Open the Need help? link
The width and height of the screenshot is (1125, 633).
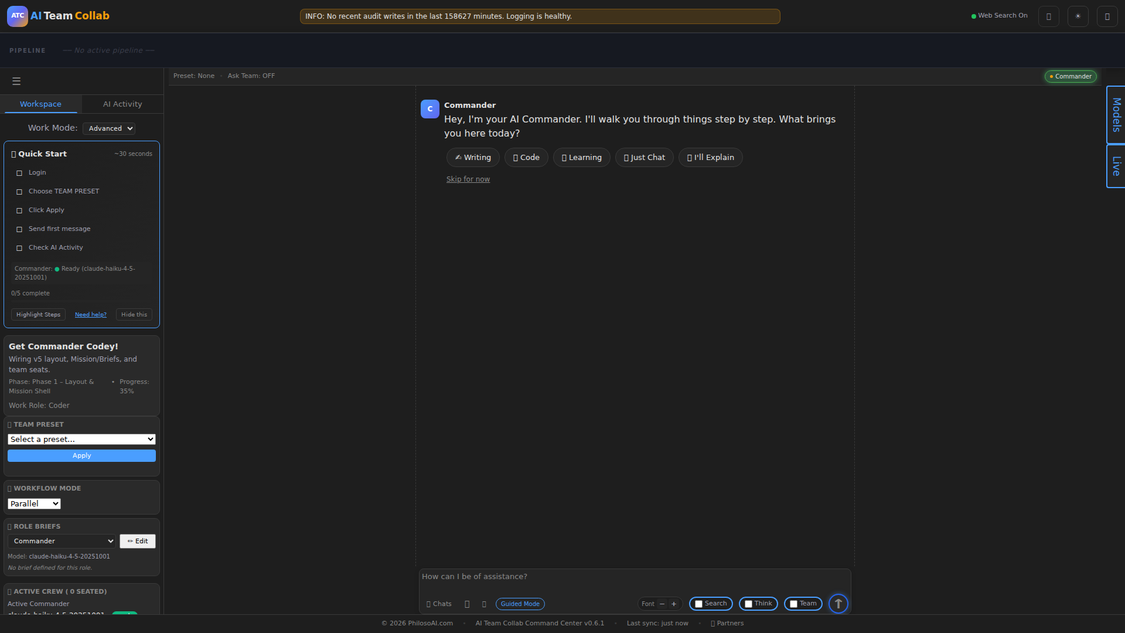click(x=91, y=315)
